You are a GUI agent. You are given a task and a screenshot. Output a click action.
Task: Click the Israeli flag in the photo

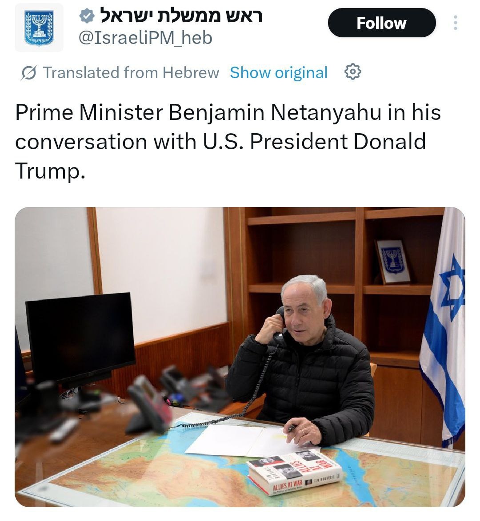coord(444,327)
